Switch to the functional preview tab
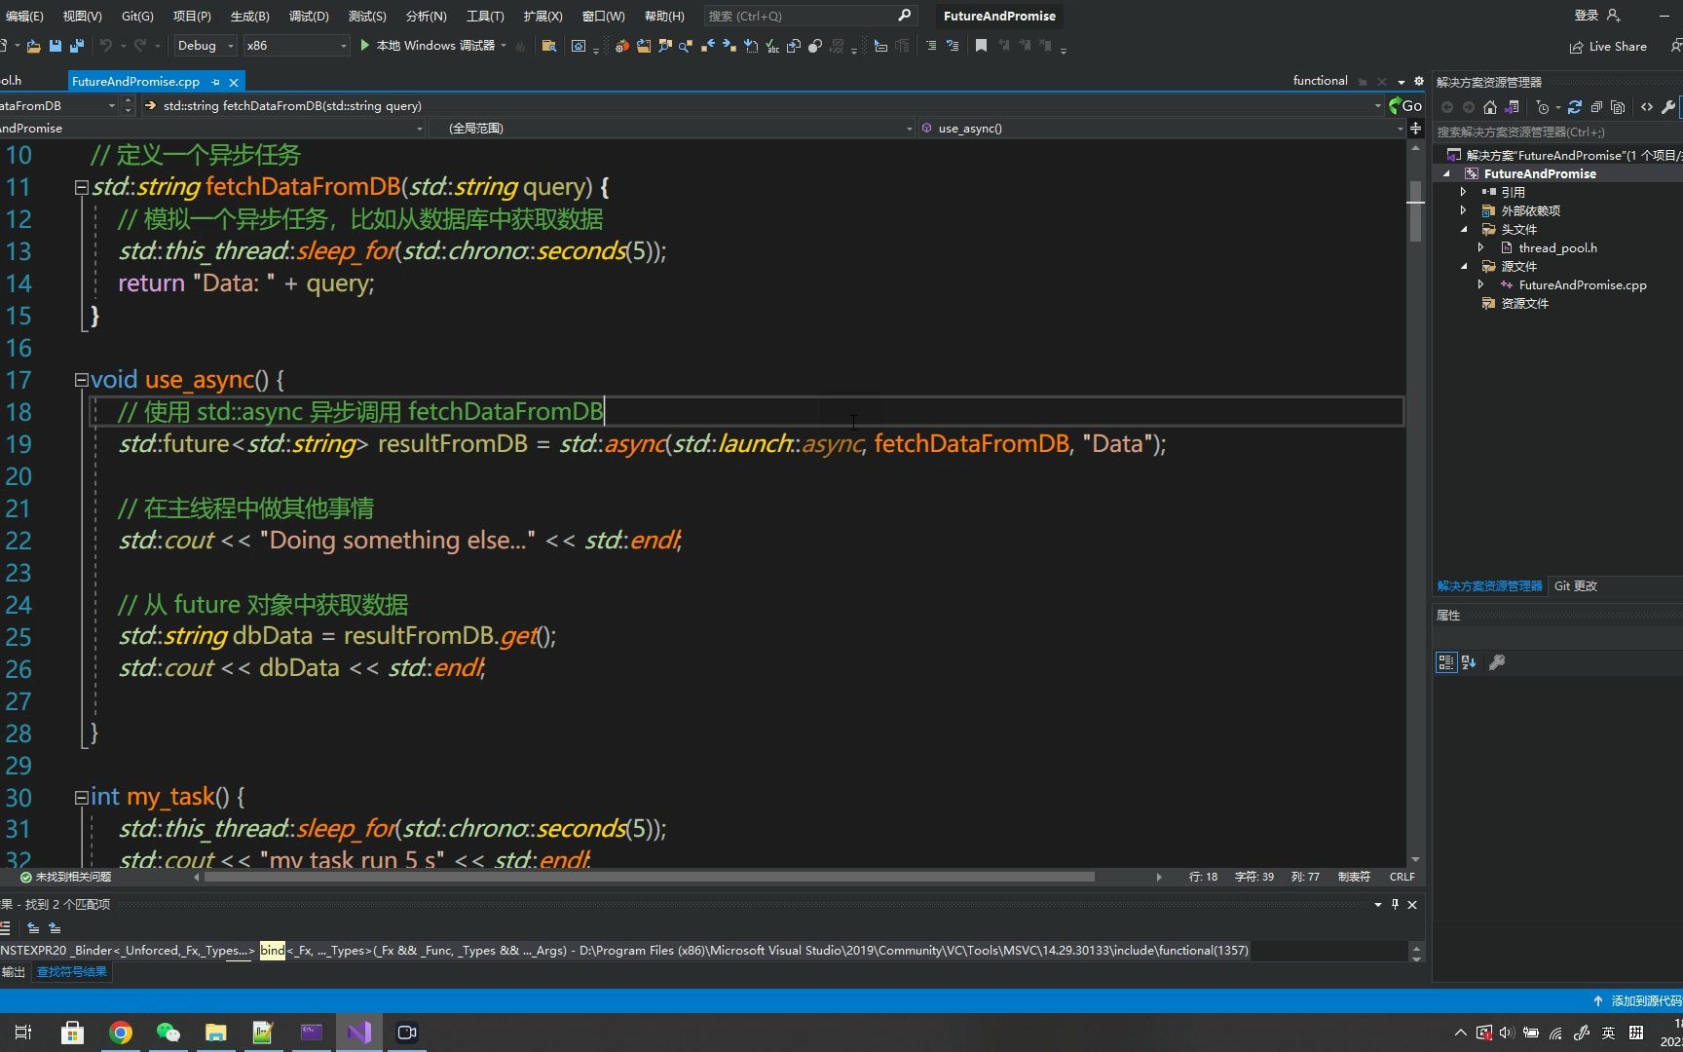The image size is (1683, 1052). pos(1320,81)
